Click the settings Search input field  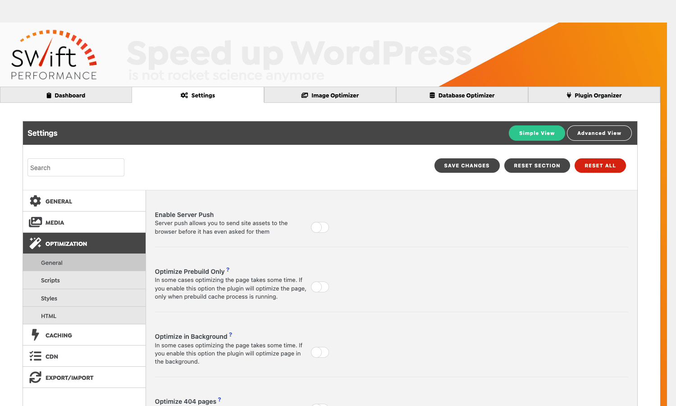point(76,167)
